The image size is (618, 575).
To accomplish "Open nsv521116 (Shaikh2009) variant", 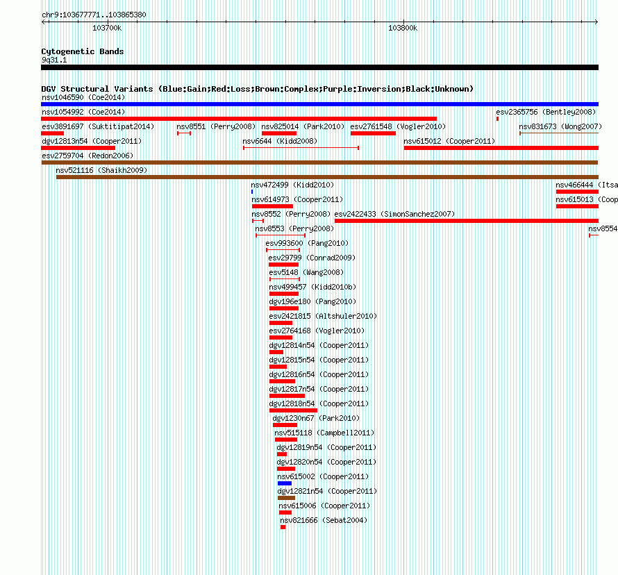I will pos(101,170).
